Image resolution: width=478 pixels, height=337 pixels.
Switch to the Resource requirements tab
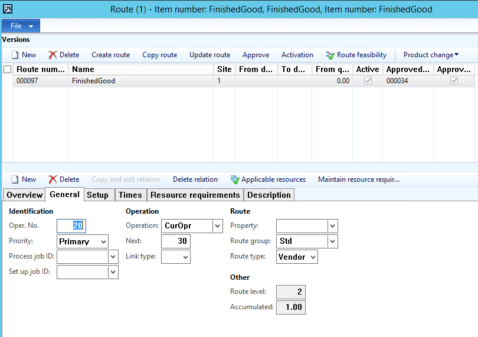[195, 195]
